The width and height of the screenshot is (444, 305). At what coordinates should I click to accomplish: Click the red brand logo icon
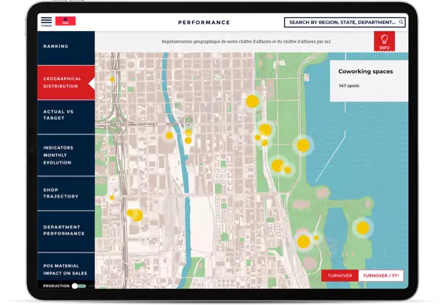[65, 21]
